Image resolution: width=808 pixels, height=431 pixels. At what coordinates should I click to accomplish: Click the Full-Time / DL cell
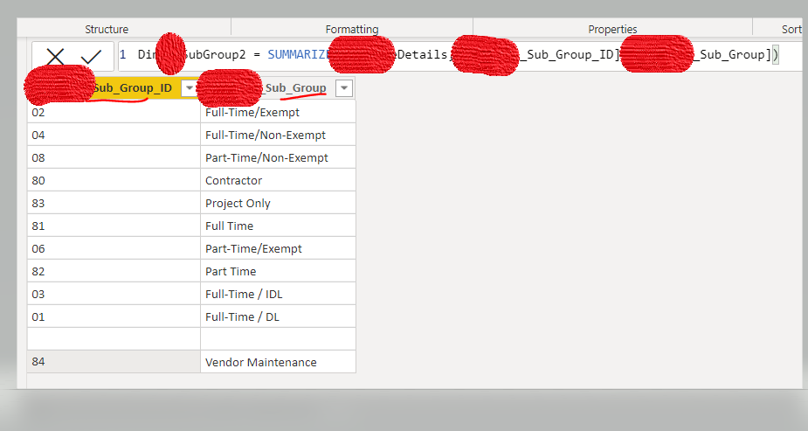pos(279,316)
